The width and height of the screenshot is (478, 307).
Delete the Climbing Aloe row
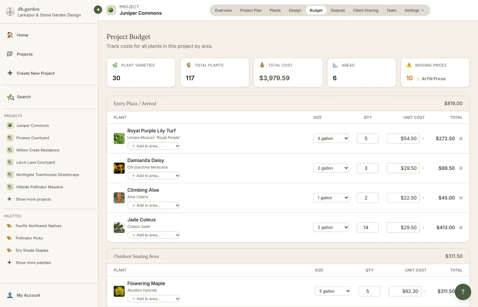point(461,198)
